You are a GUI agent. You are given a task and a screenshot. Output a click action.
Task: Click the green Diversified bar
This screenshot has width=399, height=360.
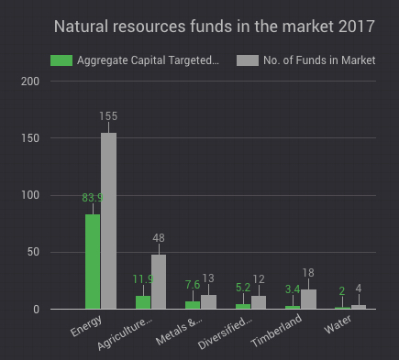243,306
